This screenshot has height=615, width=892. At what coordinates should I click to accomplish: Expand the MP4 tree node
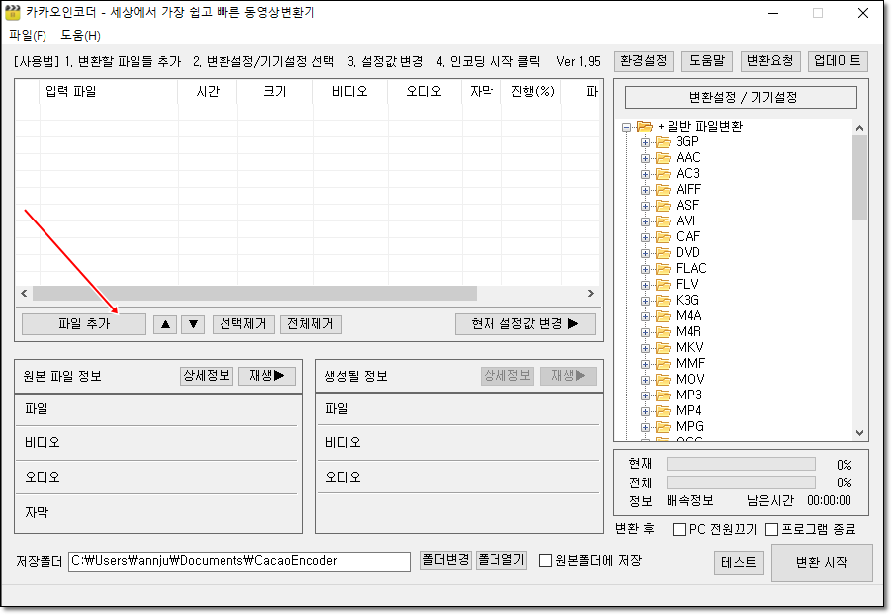point(645,411)
